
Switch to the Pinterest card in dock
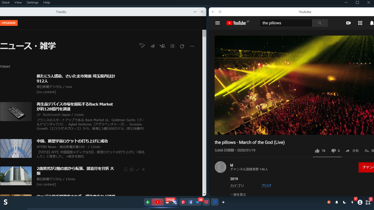(183, 202)
